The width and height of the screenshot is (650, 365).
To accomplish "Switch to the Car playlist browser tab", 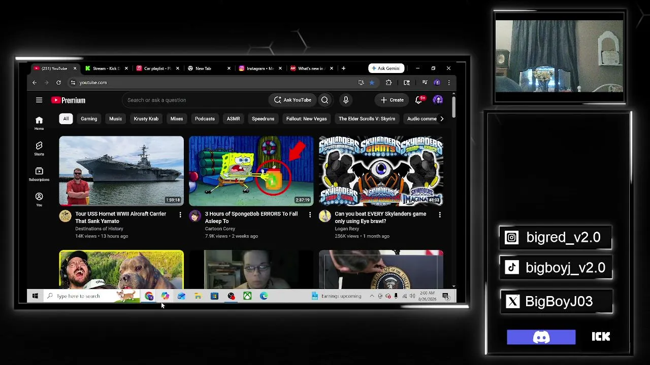I will click(x=157, y=68).
